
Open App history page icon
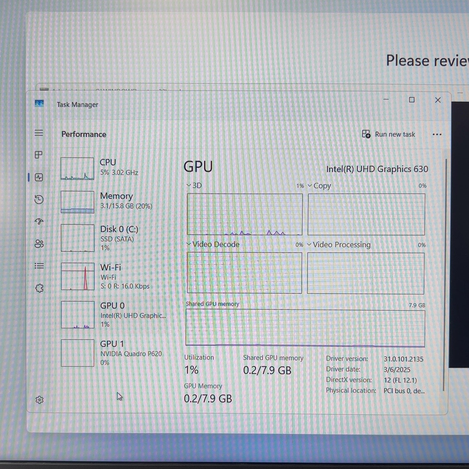point(39,199)
